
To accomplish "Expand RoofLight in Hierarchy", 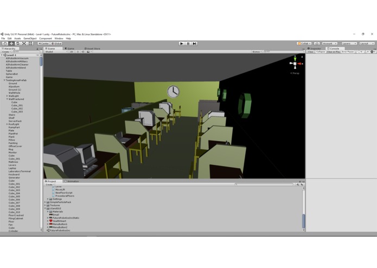I will (7, 124).
